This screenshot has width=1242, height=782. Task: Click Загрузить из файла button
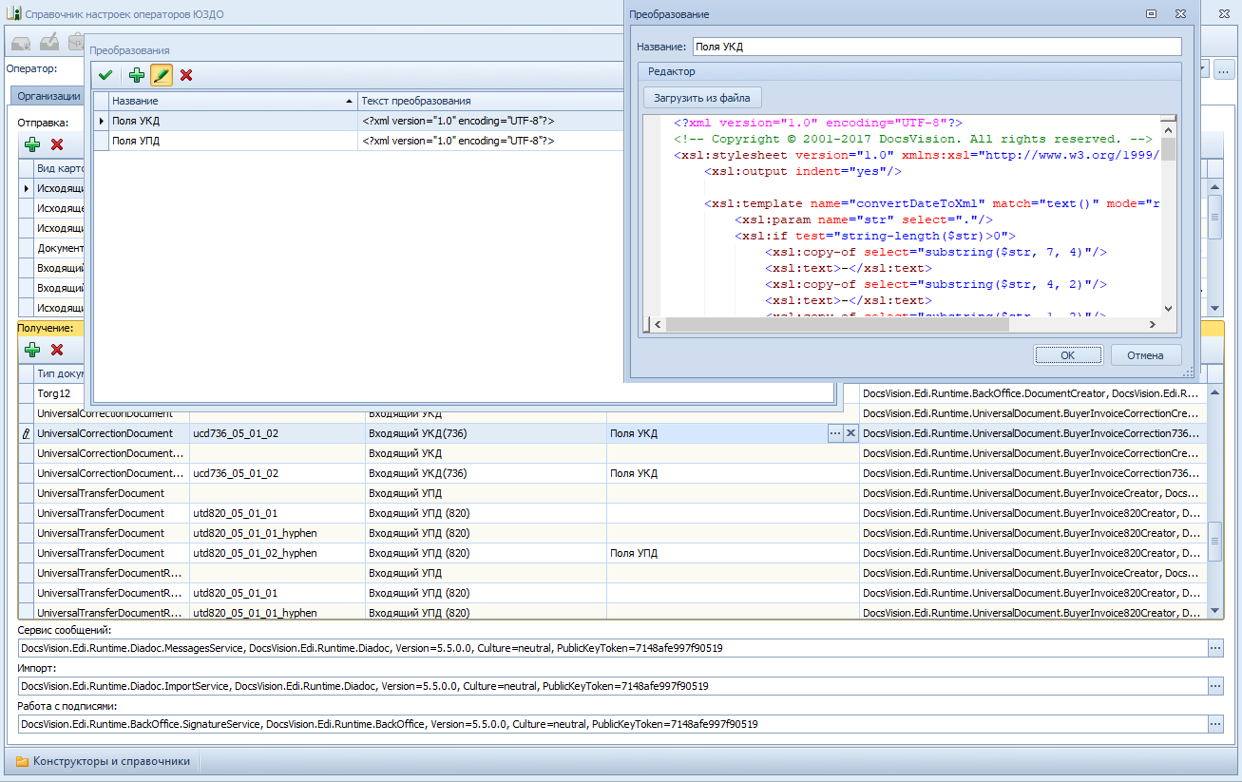(x=702, y=98)
